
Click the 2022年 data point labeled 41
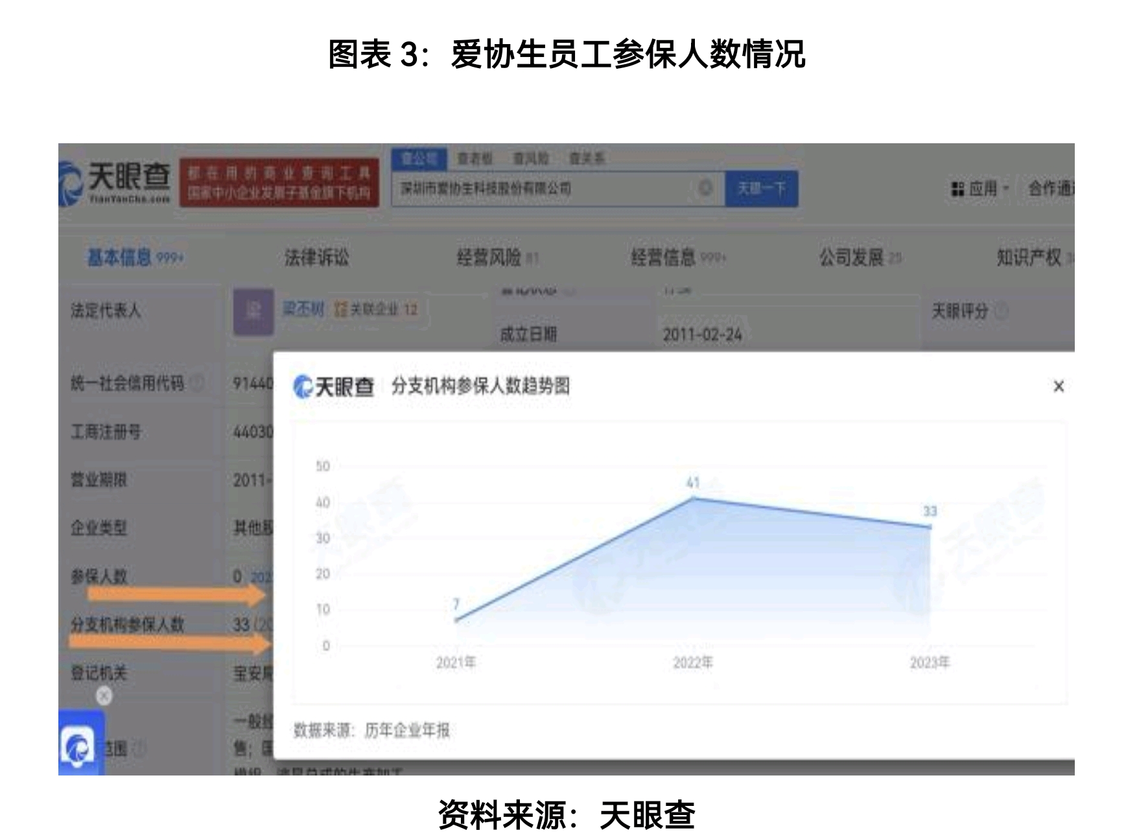tap(693, 498)
